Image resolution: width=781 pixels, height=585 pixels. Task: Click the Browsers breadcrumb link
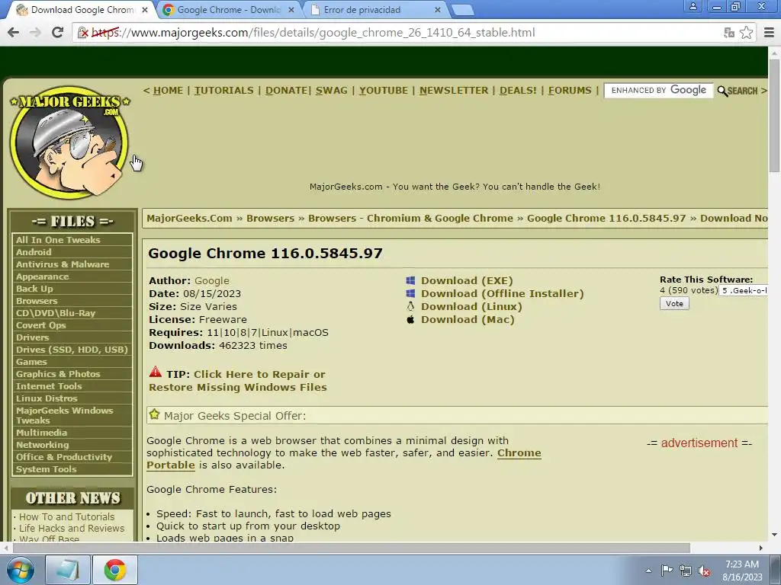tap(270, 219)
